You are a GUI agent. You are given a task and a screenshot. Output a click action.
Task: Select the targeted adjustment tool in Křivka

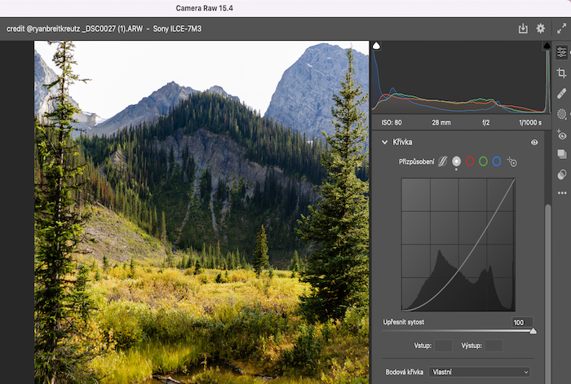(511, 161)
